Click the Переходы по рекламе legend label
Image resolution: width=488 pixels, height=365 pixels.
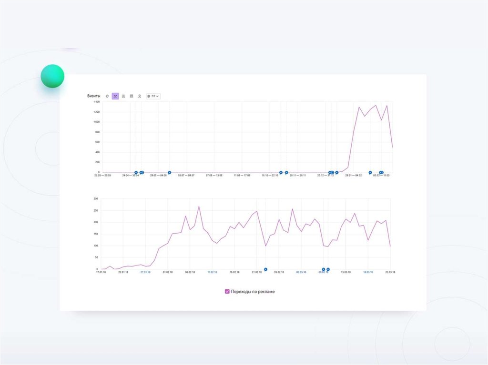coord(253,292)
